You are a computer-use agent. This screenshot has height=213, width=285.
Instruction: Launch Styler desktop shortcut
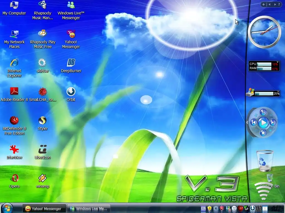point(43,123)
